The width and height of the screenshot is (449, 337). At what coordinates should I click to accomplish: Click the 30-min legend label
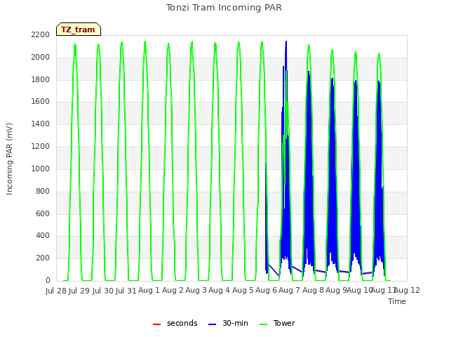click(235, 323)
